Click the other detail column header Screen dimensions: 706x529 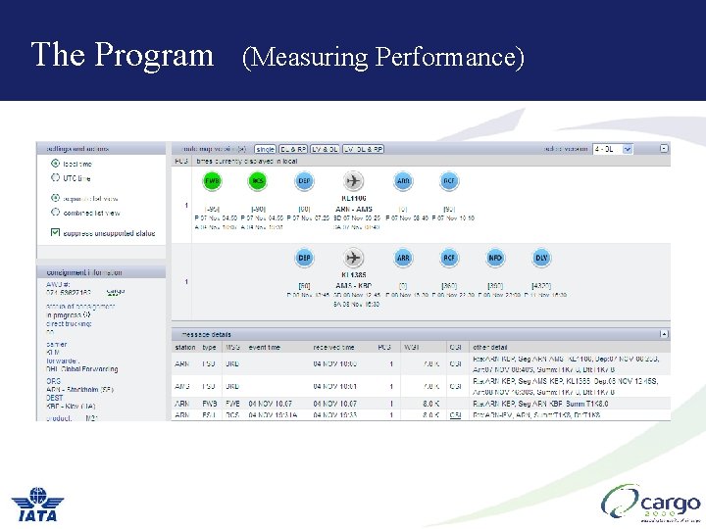click(490, 347)
